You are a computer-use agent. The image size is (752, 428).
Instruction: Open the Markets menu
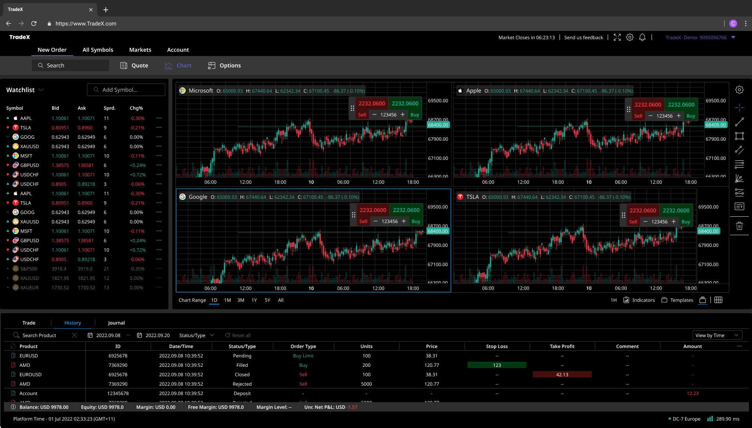[140, 50]
